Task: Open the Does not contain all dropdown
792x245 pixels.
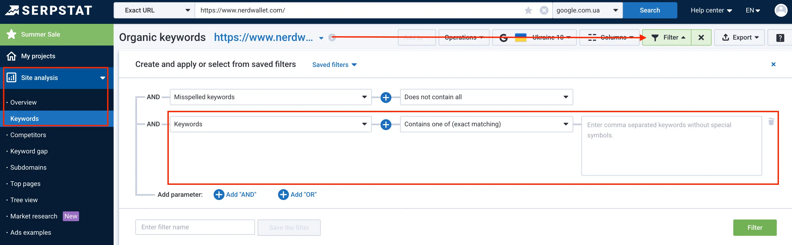Action: (x=486, y=97)
